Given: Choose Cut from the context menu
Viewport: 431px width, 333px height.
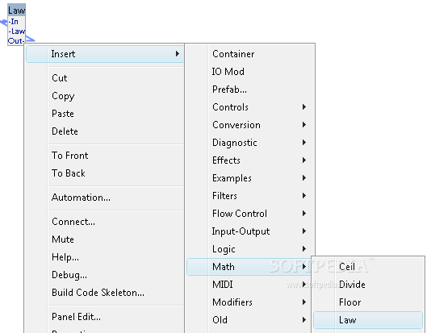Looking at the screenshot, I should 105,78.
